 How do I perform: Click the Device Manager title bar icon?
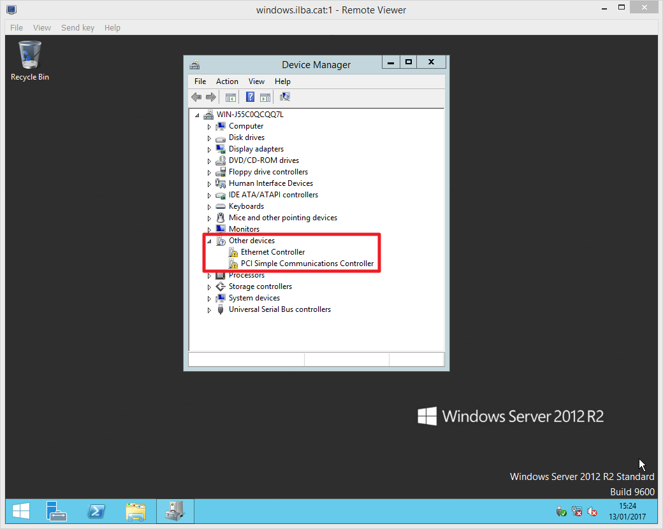194,64
